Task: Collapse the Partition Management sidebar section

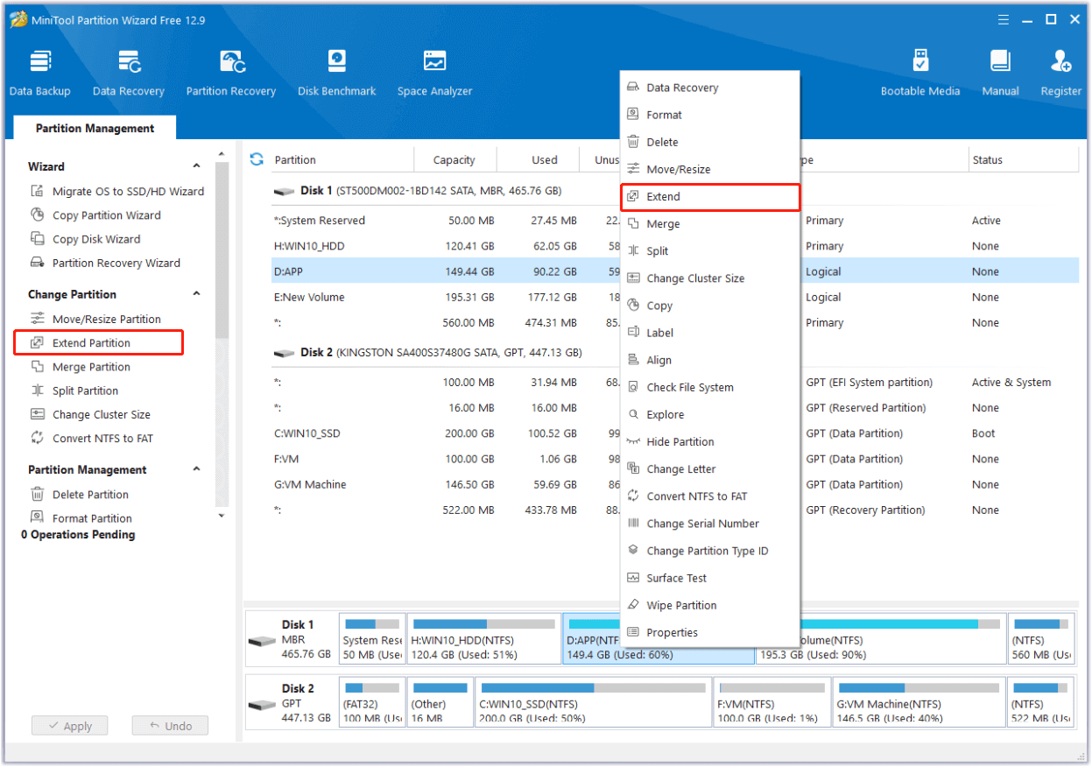Action: [196, 469]
